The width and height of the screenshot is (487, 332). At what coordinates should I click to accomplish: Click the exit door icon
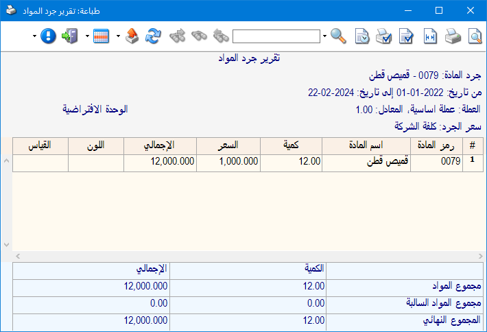point(70,36)
